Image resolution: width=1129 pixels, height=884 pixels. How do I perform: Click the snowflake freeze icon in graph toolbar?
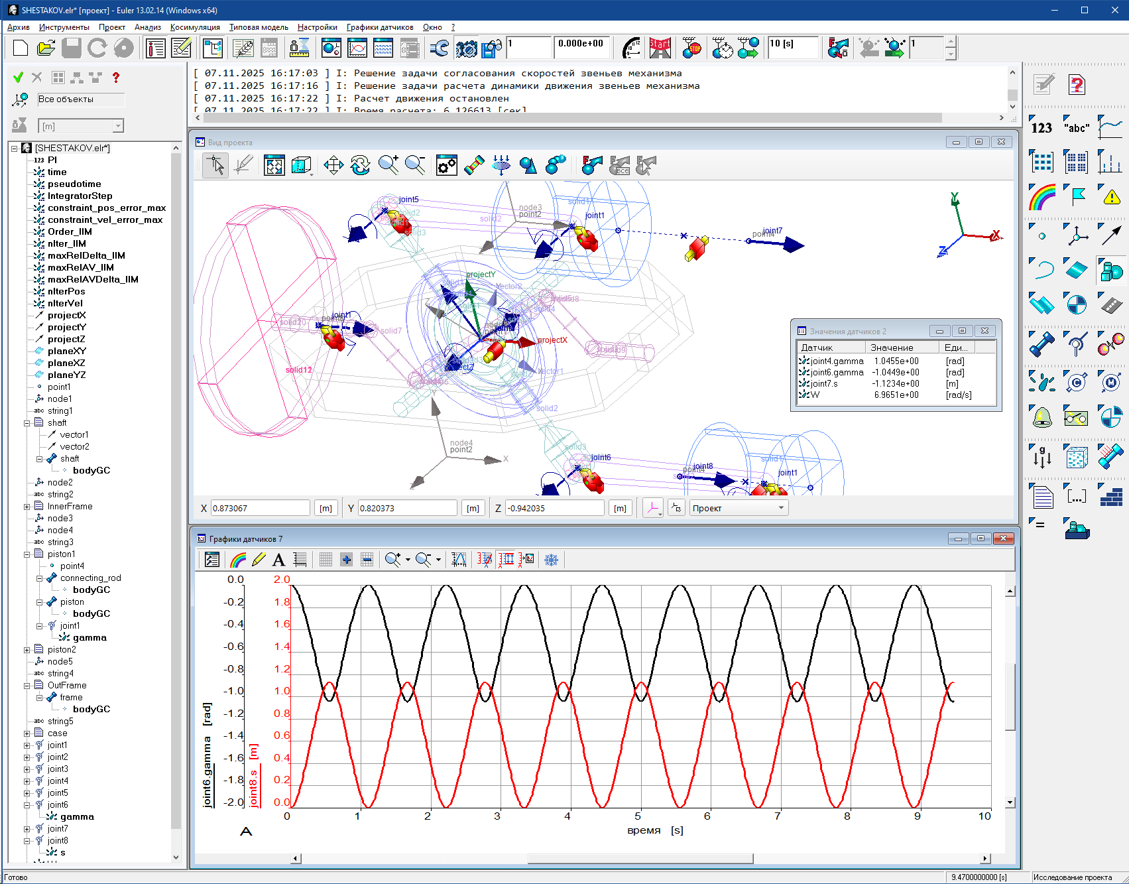pos(551,560)
